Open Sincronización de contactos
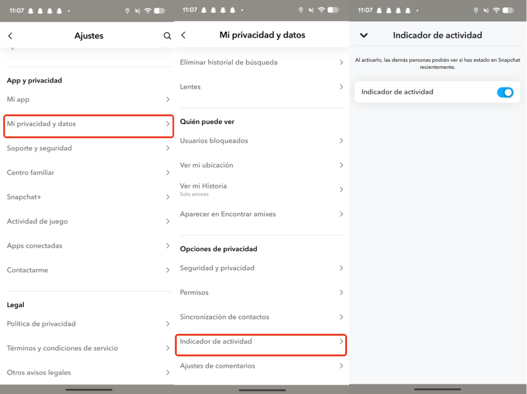The width and height of the screenshot is (527, 394). (262, 317)
